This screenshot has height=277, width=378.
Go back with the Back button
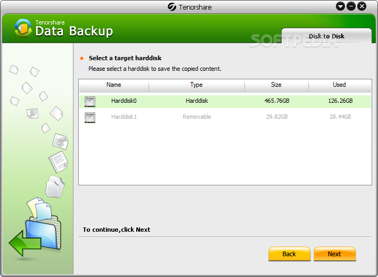coord(289,254)
